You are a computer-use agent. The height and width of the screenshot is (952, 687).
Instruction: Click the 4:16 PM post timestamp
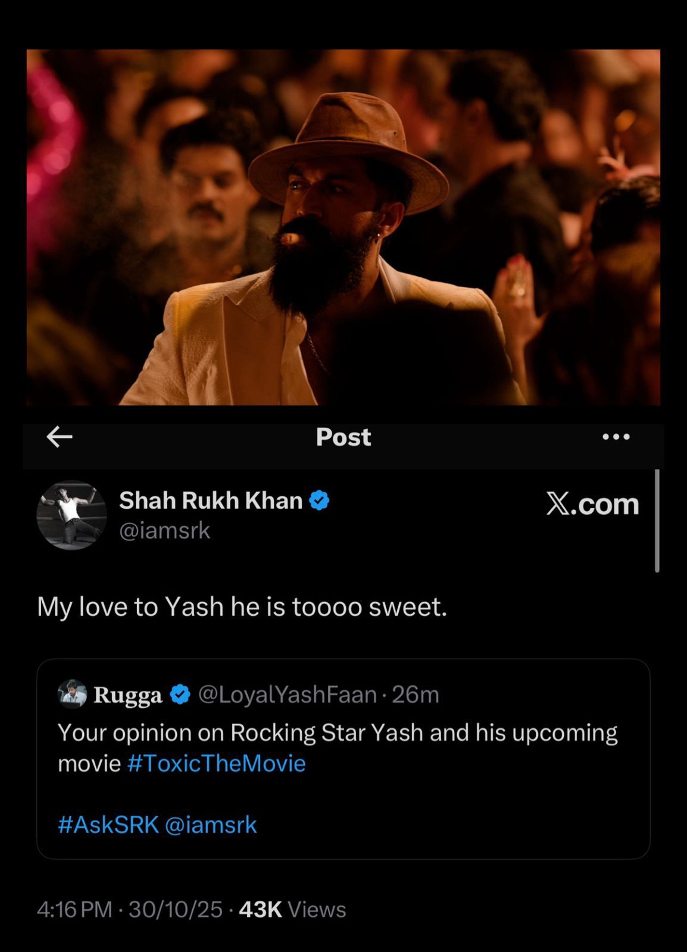pos(74,909)
